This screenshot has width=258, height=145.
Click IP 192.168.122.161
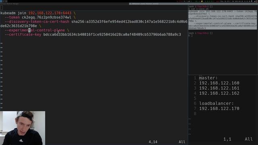pos(219,88)
